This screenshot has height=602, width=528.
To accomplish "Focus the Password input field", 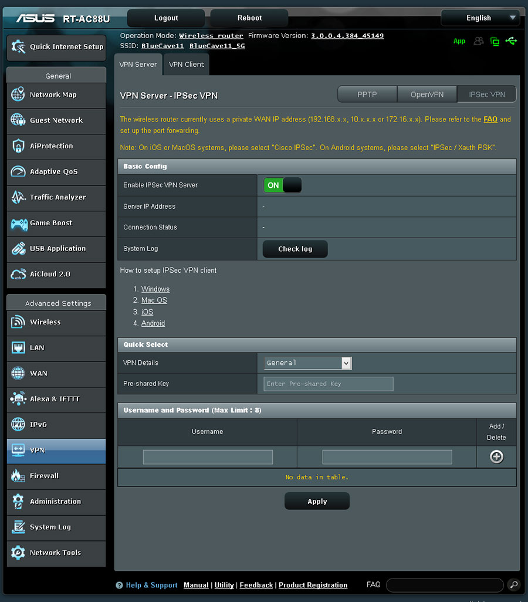I will pyautogui.click(x=387, y=457).
